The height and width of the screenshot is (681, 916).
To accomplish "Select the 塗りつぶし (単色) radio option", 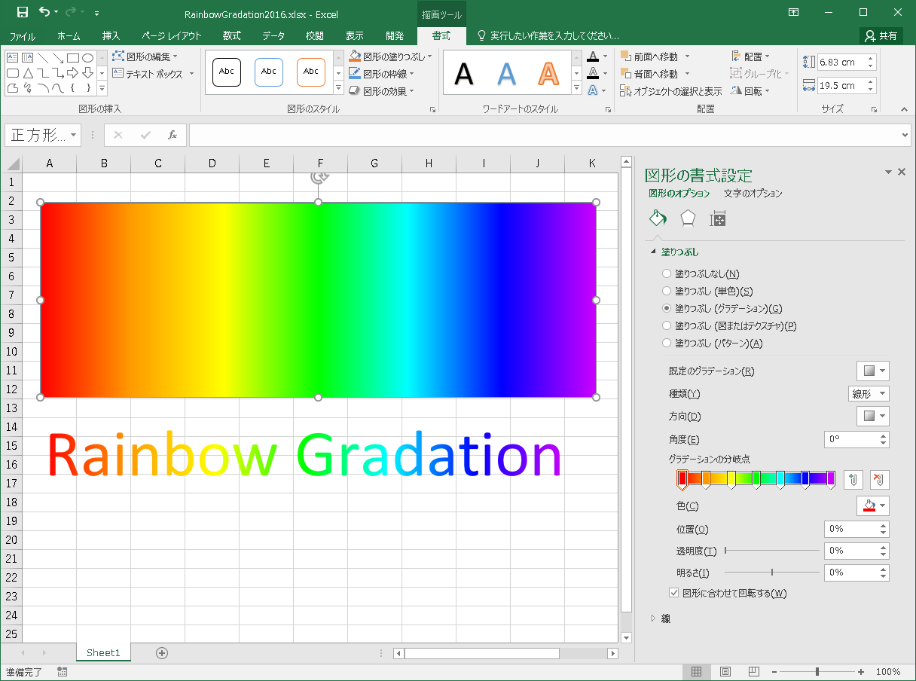I will point(666,292).
